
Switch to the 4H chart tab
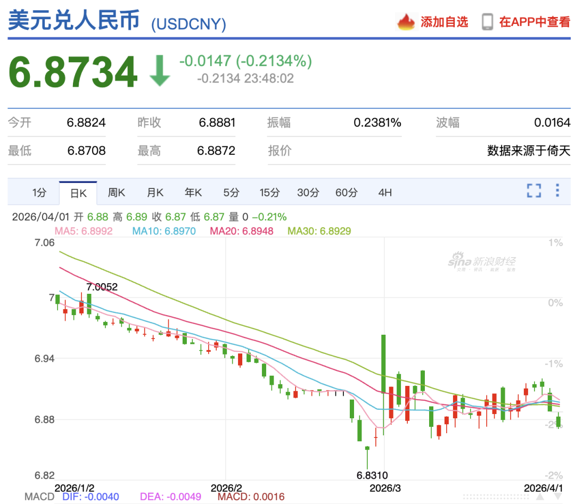coord(385,193)
